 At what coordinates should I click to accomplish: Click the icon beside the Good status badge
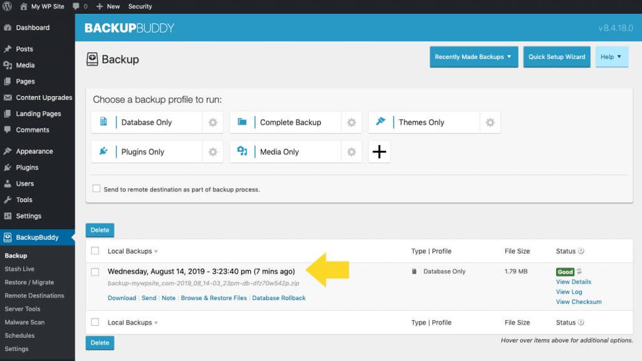pyautogui.click(x=579, y=271)
